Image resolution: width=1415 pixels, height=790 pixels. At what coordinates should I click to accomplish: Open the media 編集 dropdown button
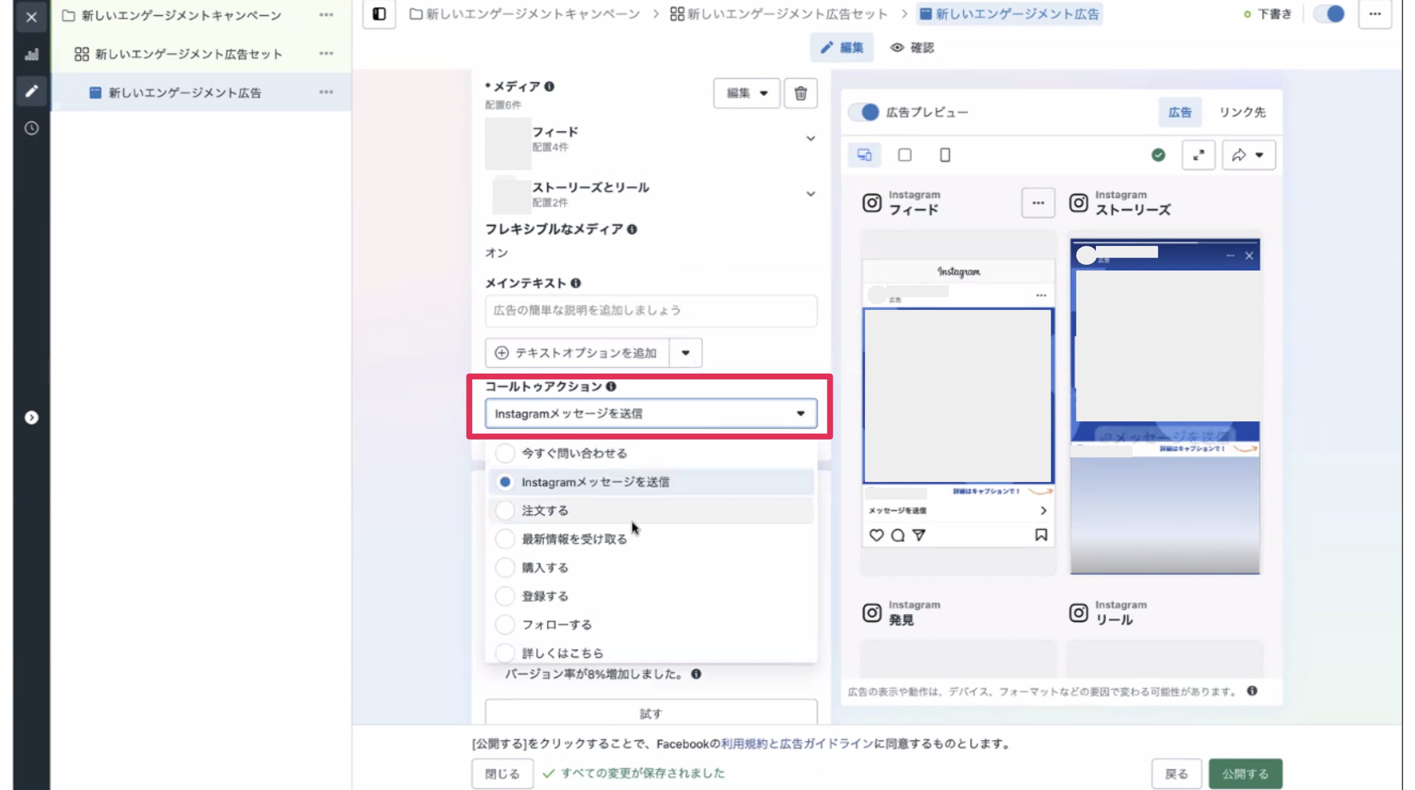[746, 93]
